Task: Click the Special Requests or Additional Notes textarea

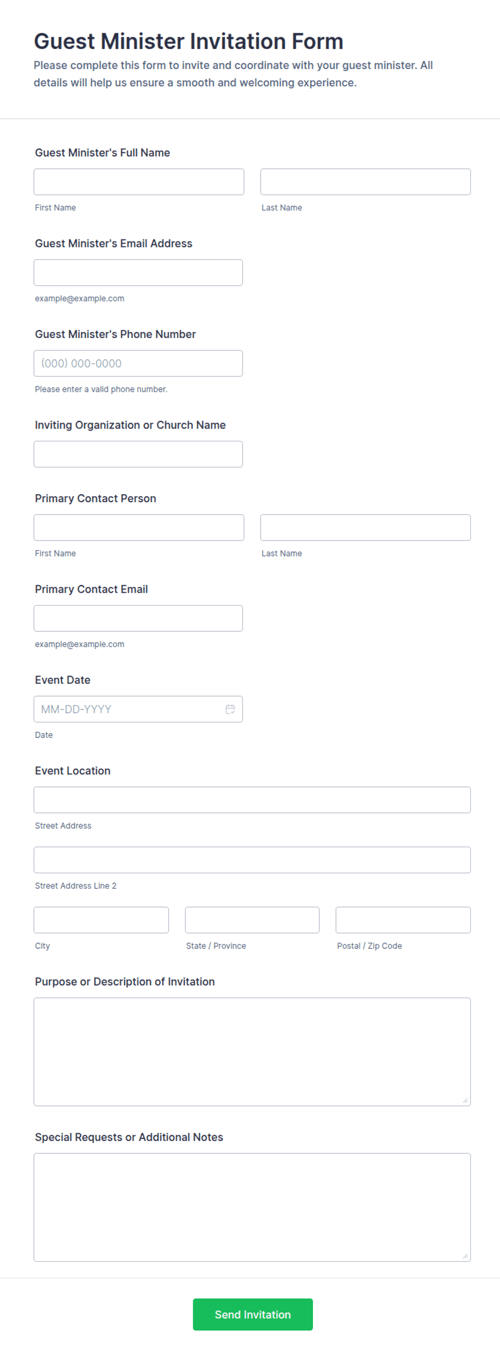Action: (x=252, y=1207)
